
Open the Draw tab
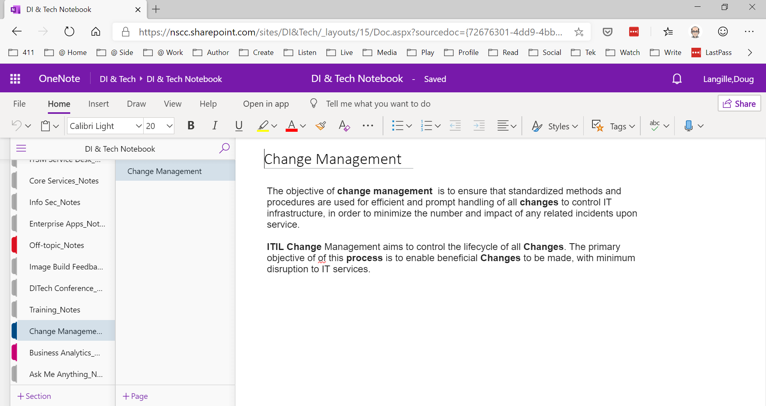[136, 104]
